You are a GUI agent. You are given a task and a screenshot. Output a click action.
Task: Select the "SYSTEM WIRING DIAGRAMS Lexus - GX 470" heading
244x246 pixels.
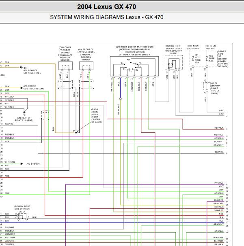click(107, 17)
